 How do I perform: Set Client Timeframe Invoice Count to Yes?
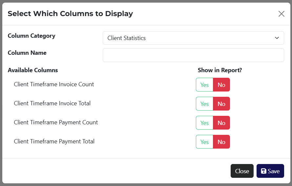click(x=204, y=85)
